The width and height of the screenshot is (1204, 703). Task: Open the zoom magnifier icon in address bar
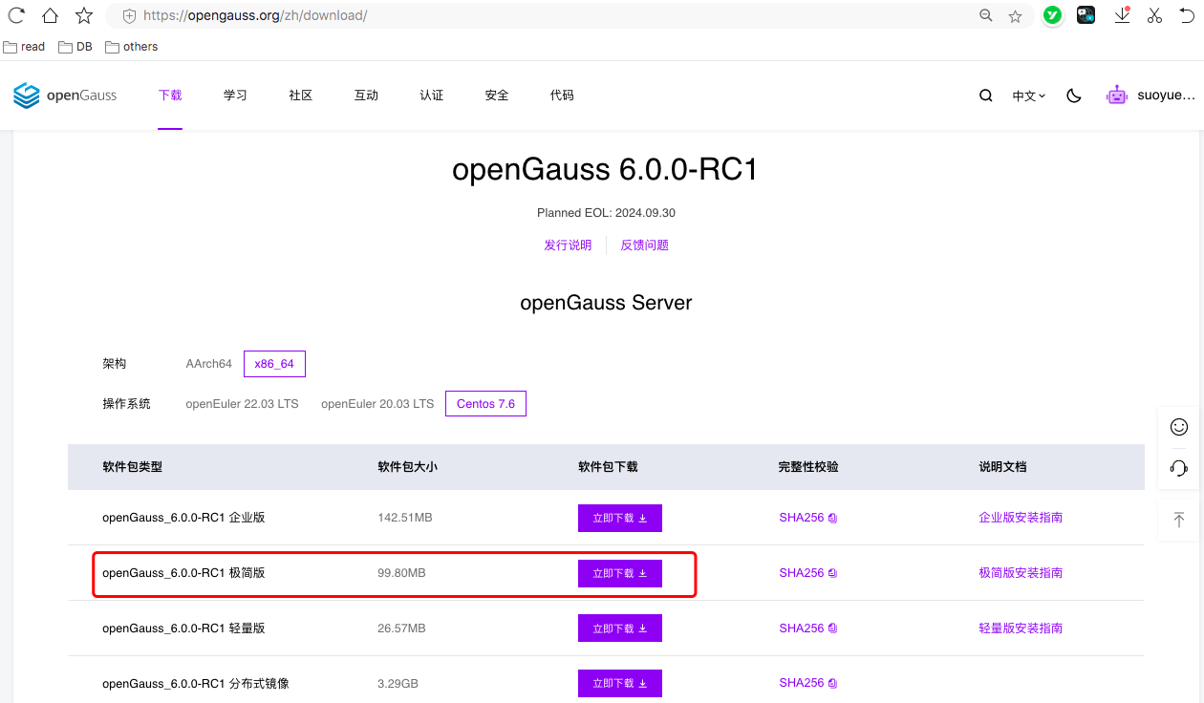point(986,16)
